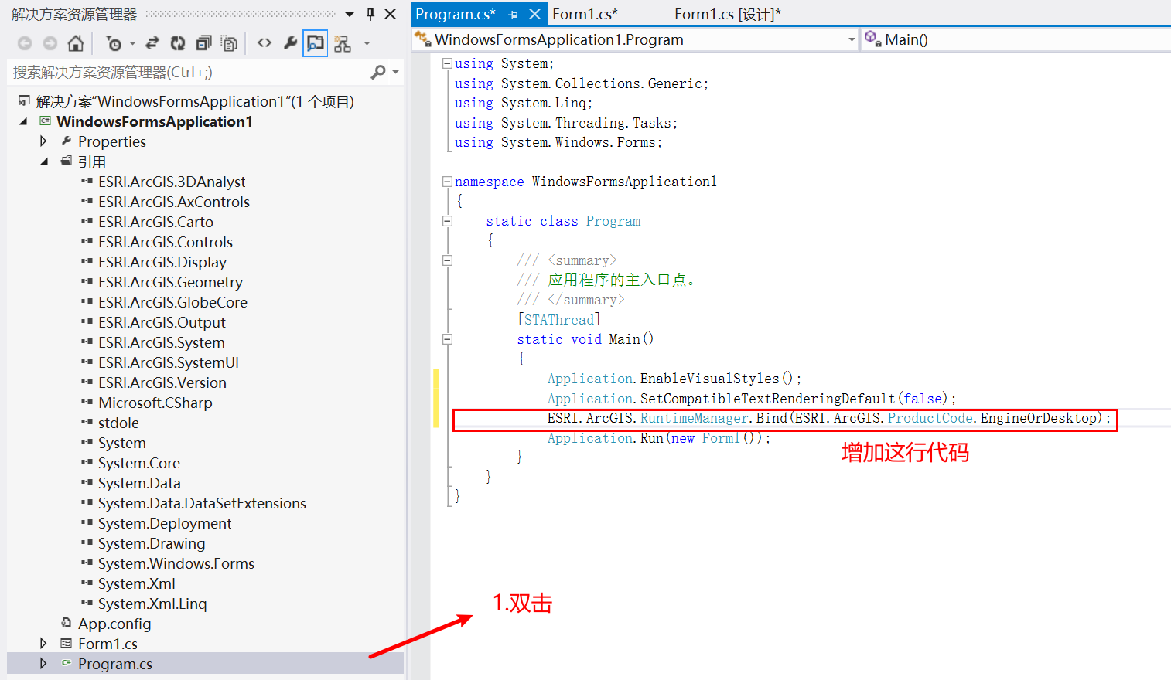Screen dimensions: 1171x680
Task: Collapse the WindowsFormsApplication1 project node
Action: pos(23,121)
